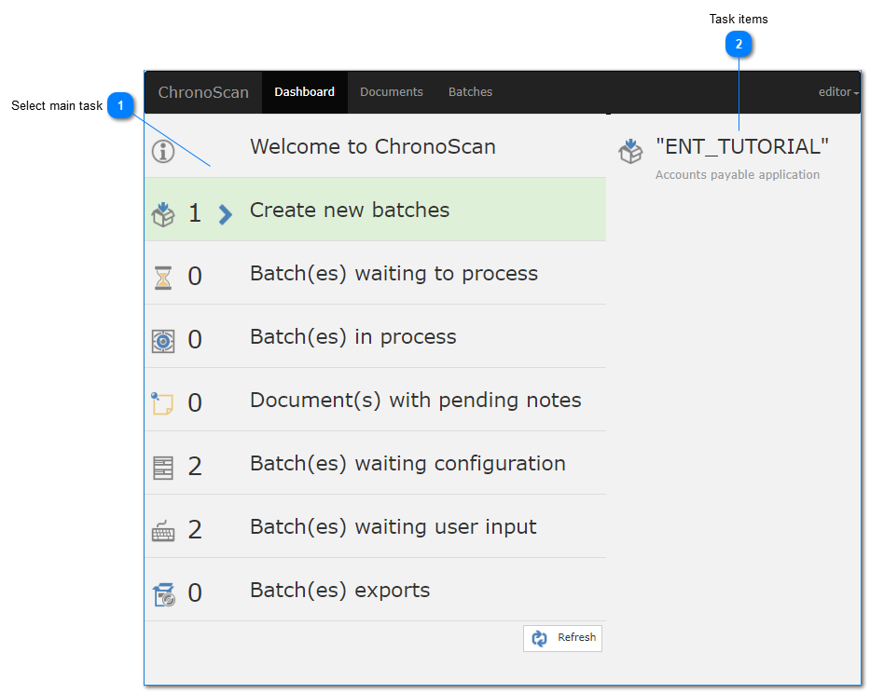The image size is (870, 694).
Task: Select the Create new batches task
Action: click(x=375, y=210)
